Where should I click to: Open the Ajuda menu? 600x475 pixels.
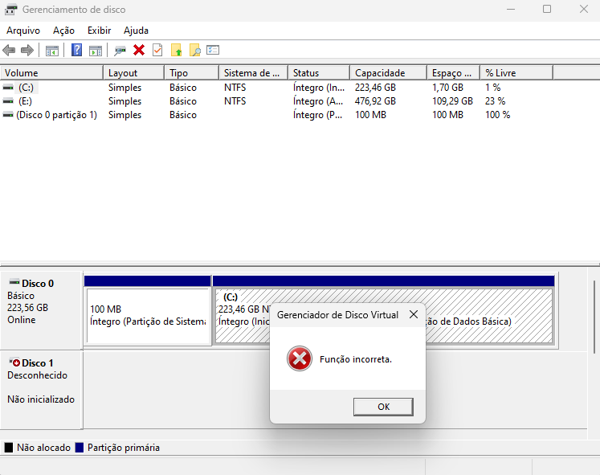click(x=136, y=31)
